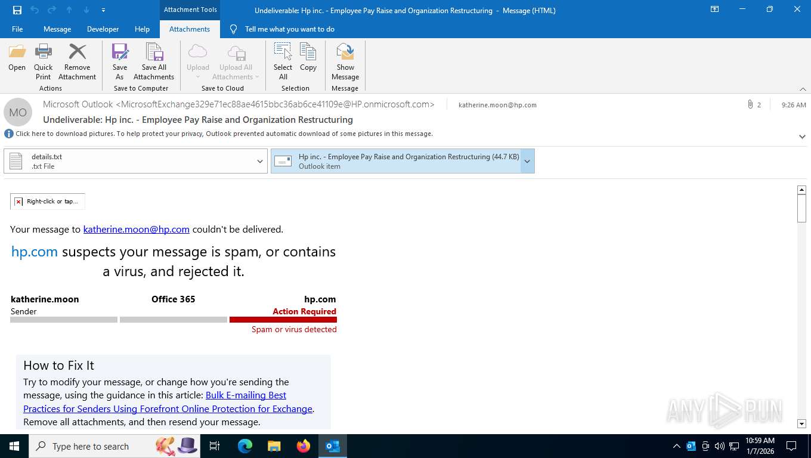
Task: Show hidden system tray icons
Action: [676, 446]
